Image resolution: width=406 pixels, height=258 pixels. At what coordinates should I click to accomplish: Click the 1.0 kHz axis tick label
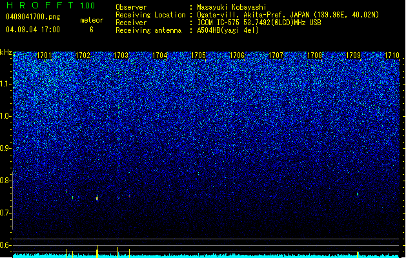coord(5,117)
